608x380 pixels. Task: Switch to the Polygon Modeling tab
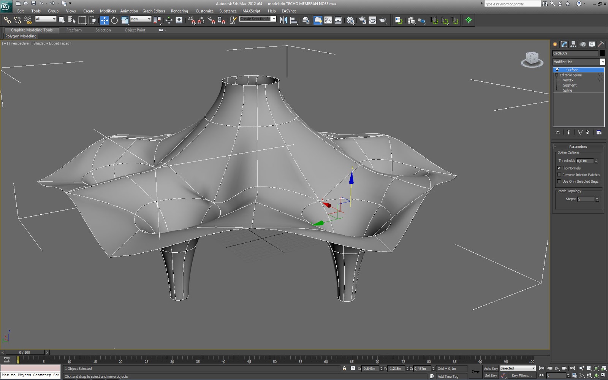point(21,36)
